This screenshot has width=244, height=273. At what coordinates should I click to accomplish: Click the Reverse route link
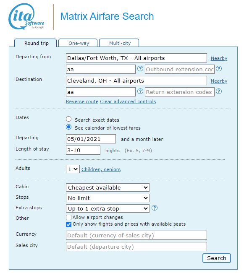(82, 101)
